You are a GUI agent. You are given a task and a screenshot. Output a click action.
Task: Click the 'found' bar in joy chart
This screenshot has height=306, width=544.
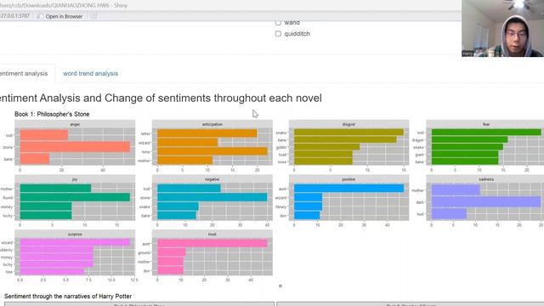click(75, 197)
